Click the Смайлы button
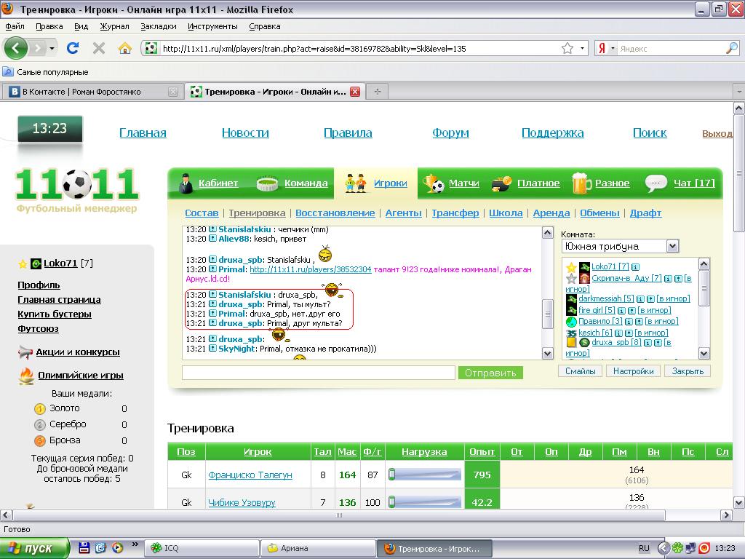This screenshot has height=559, width=745. point(581,371)
